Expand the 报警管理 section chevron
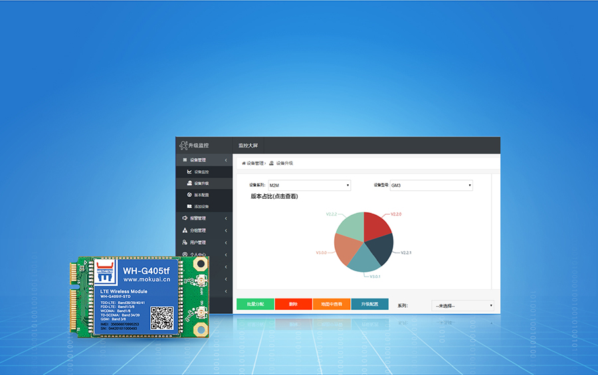The width and height of the screenshot is (598, 375). 226,218
